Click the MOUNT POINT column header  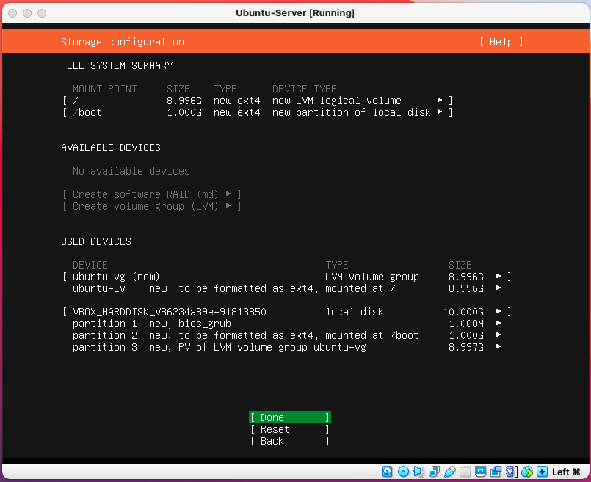pyautogui.click(x=105, y=89)
